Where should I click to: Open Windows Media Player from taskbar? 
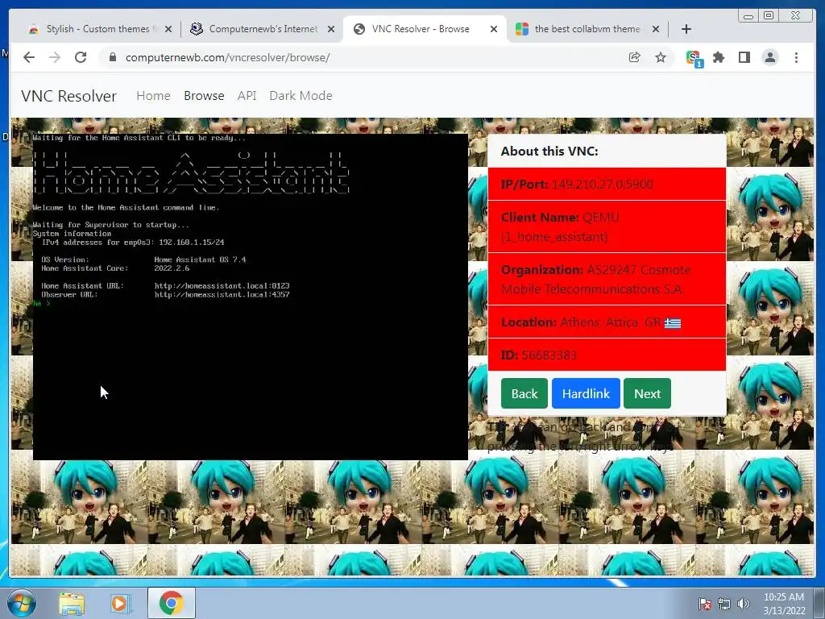click(119, 603)
